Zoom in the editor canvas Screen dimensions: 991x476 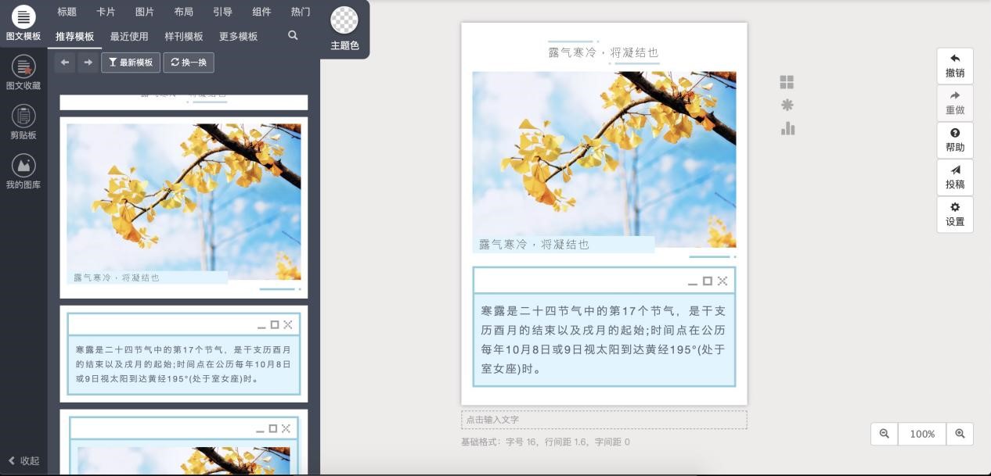click(960, 434)
